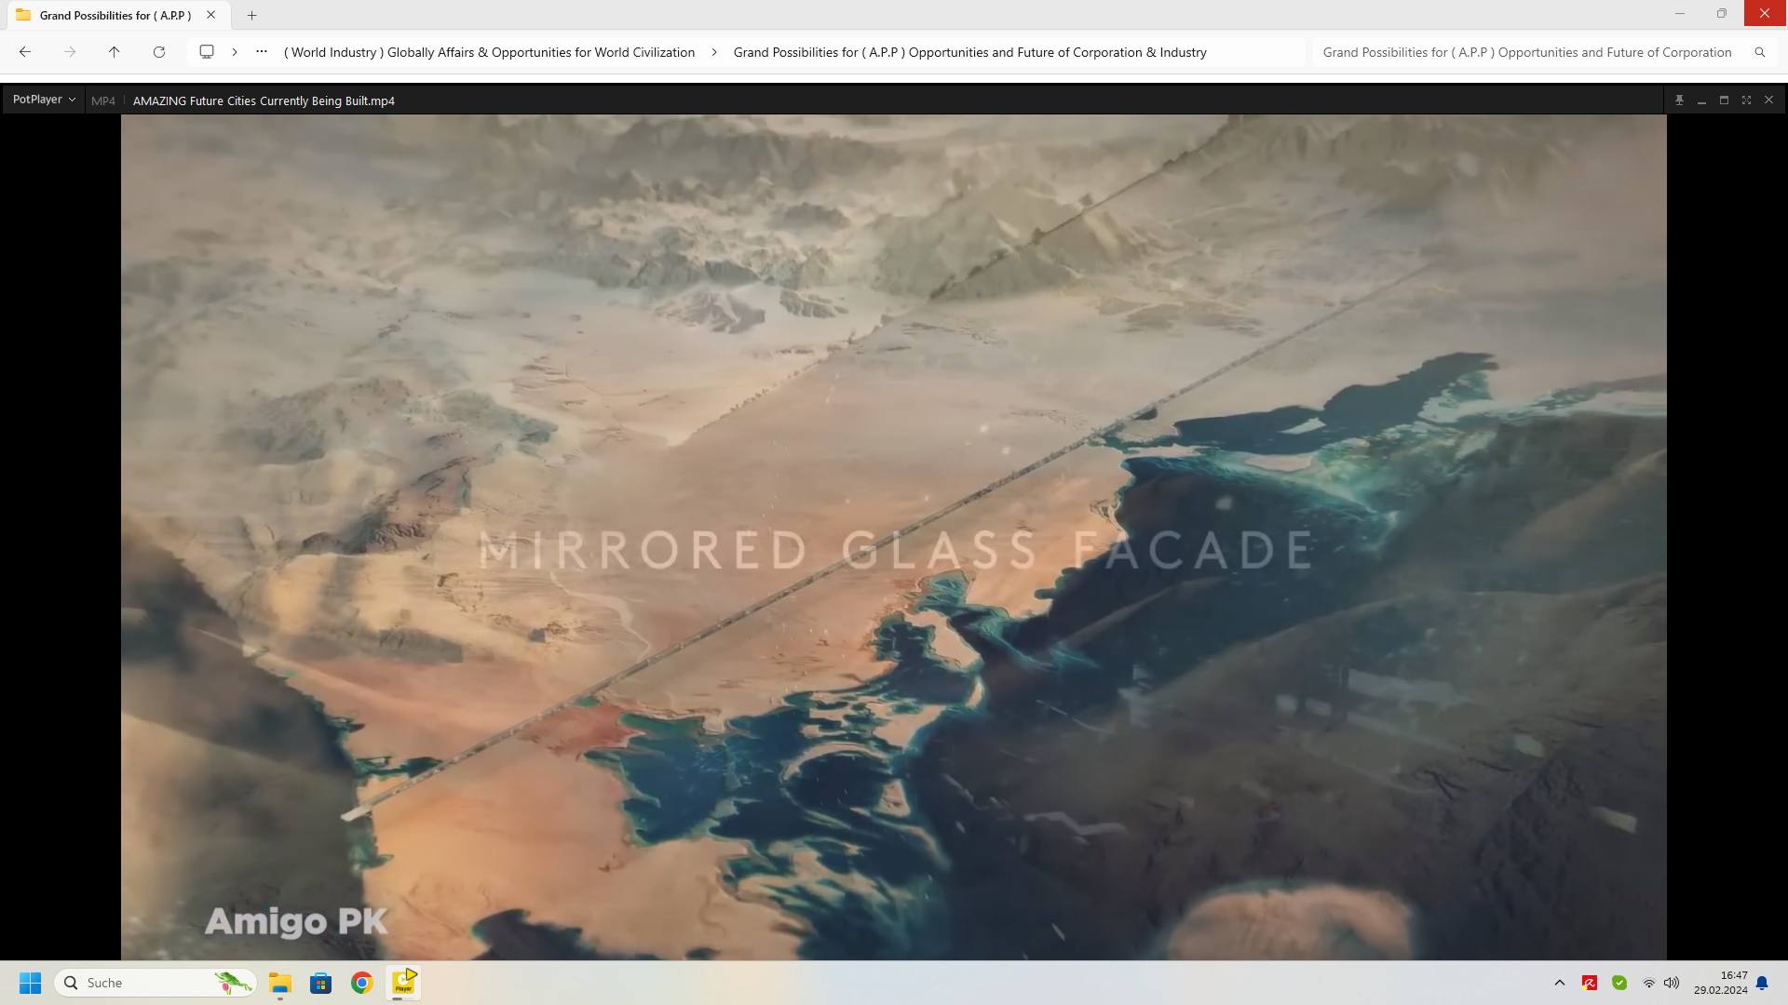
Task: Open the notifications bell
Action: coord(1762,983)
